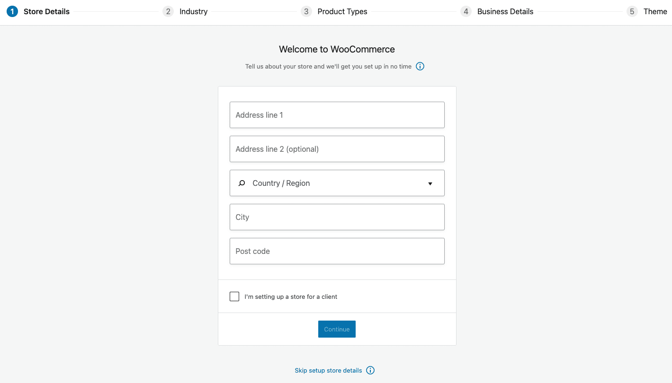Click the Skip setup store details link
672x383 pixels.
click(328, 370)
